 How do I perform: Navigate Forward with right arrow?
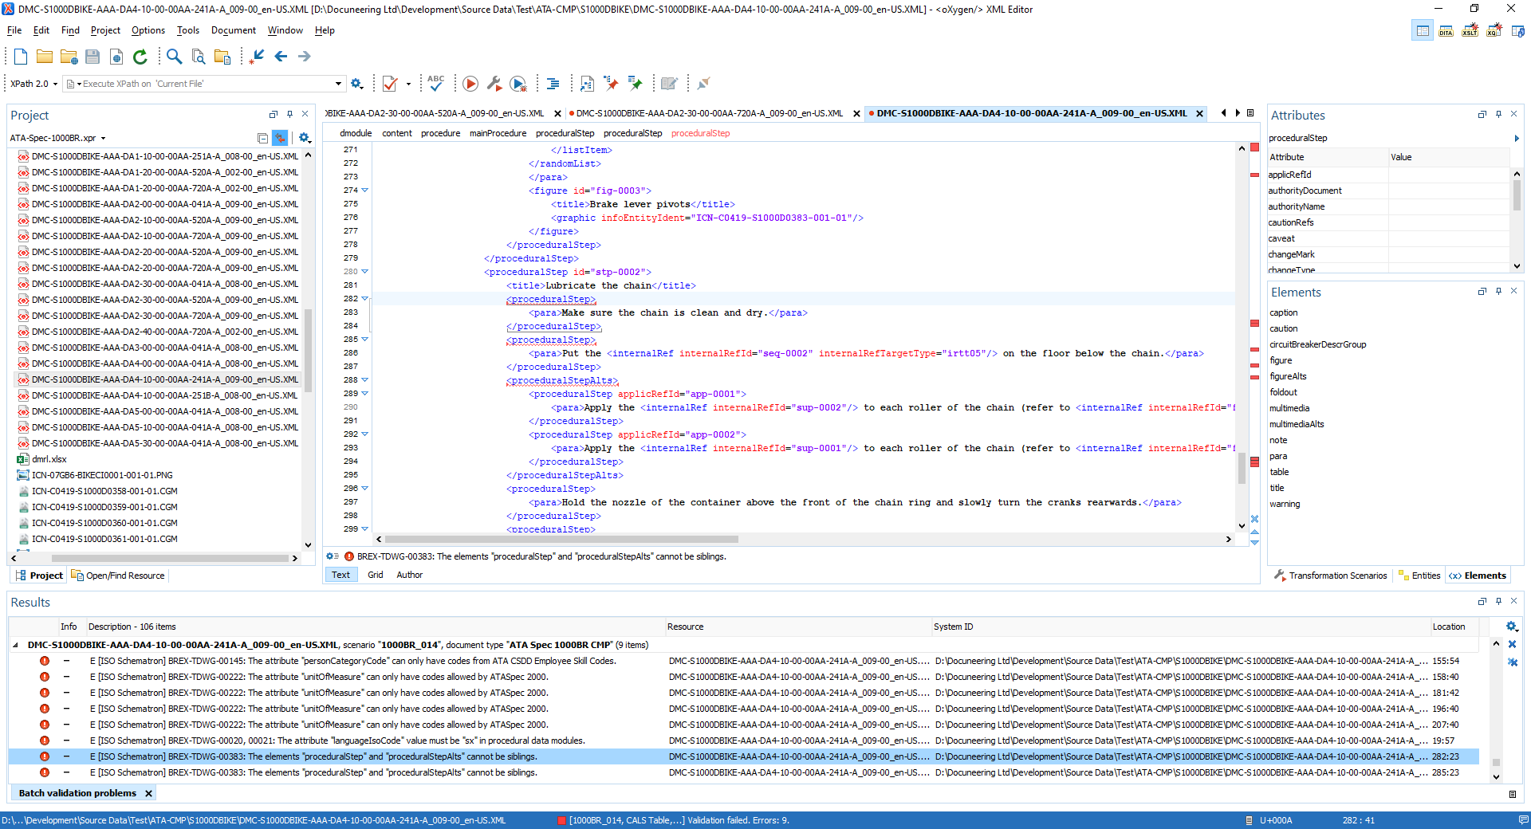click(x=305, y=57)
